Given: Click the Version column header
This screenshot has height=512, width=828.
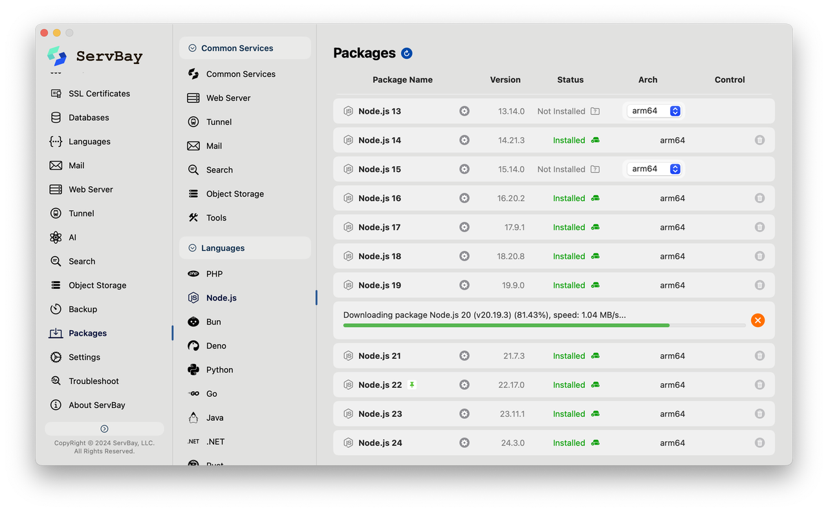Looking at the screenshot, I should coord(505,80).
